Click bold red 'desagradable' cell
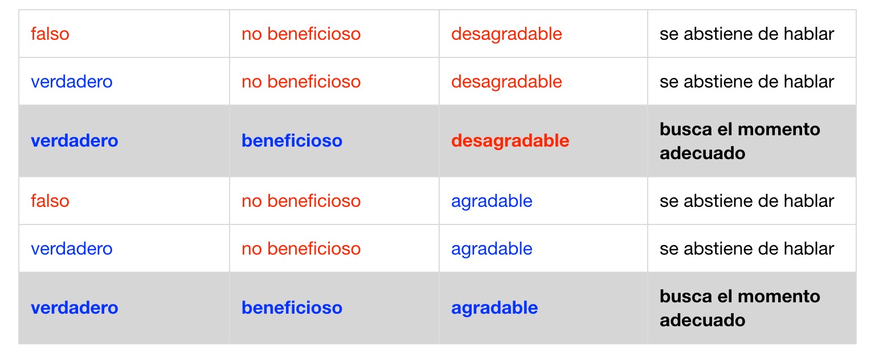This screenshot has width=875, height=358. click(510, 141)
